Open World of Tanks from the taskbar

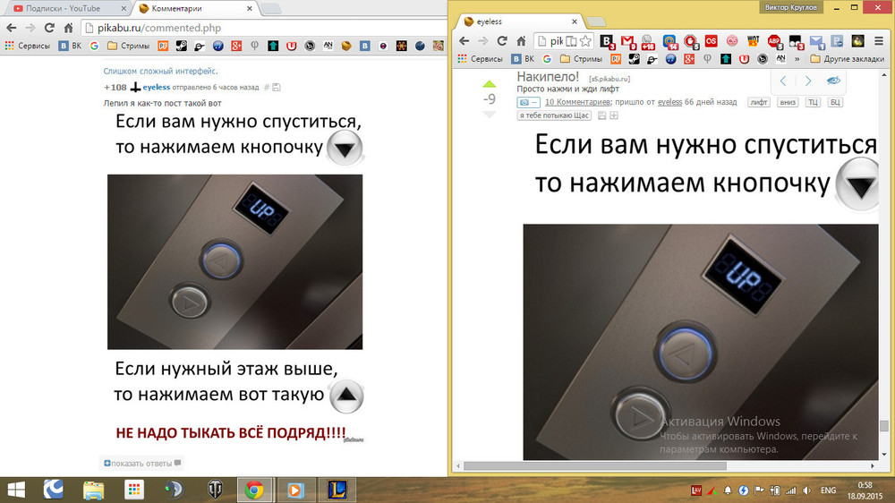[214, 489]
